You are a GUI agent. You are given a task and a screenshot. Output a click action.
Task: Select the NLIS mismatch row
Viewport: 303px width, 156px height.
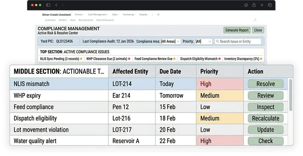pyautogui.click(x=149, y=84)
